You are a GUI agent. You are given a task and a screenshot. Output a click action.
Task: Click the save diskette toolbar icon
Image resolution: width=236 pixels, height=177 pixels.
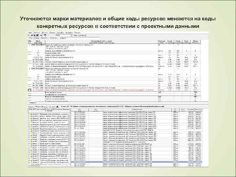pos(34,35)
